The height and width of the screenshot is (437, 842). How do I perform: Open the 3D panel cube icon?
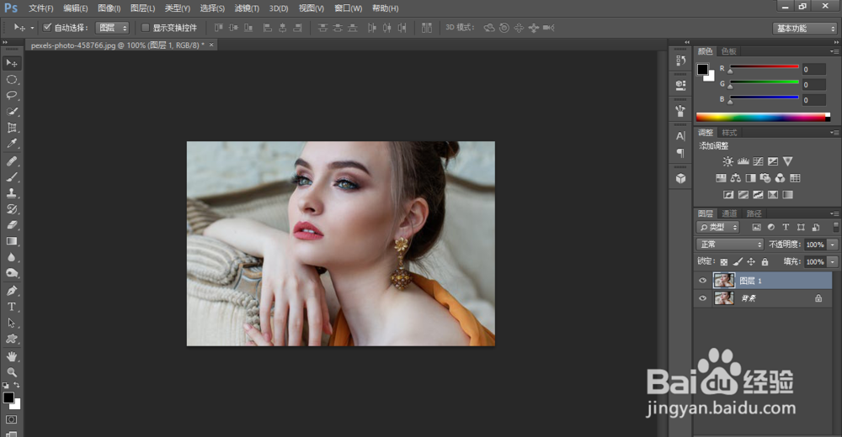click(680, 178)
